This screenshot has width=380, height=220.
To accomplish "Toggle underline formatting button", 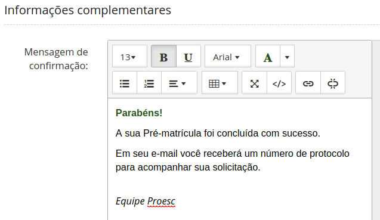I will point(189,56).
